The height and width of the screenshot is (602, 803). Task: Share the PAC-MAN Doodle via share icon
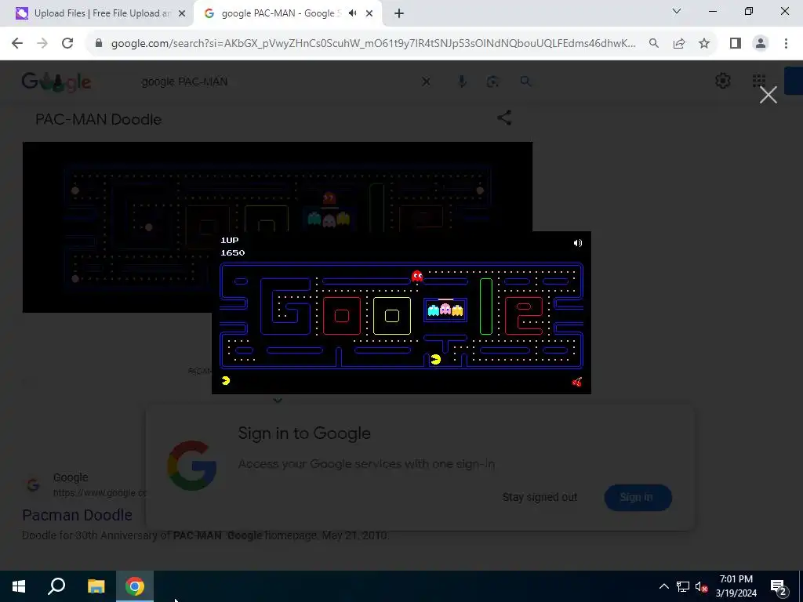tap(504, 118)
